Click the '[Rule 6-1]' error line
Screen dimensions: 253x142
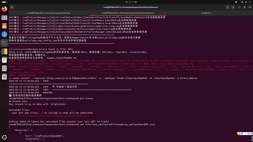coord(78,52)
